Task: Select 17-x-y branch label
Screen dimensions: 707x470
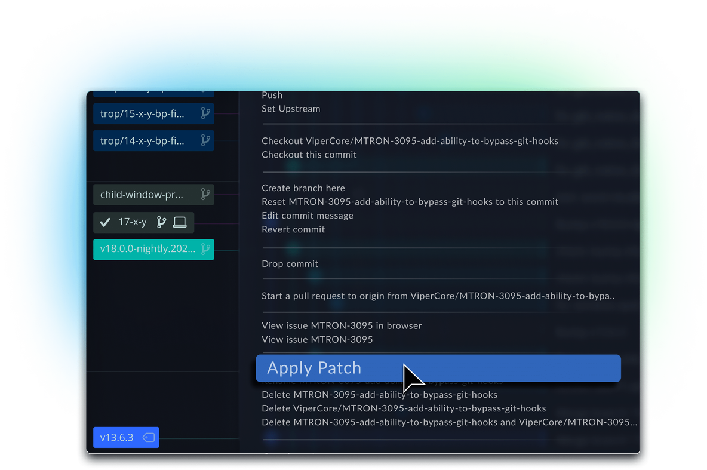Action: [x=144, y=222]
